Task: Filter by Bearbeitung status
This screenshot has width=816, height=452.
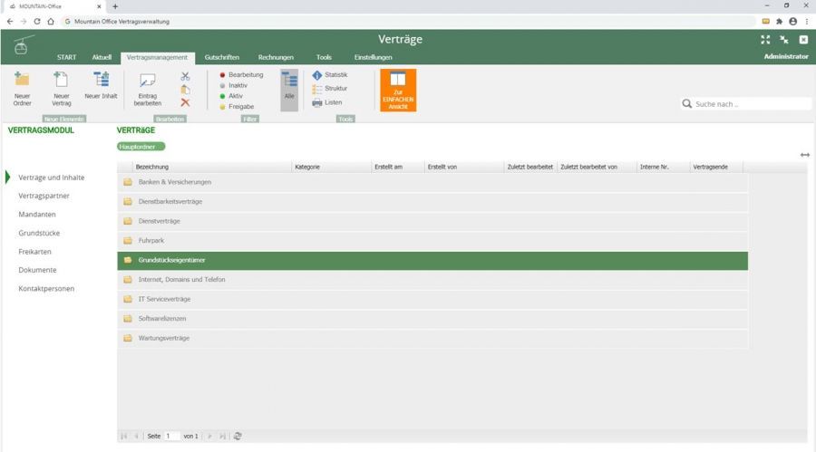Action: coord(242,75)
